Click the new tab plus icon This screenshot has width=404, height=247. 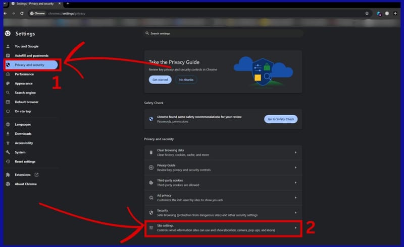tap(68, 4)
